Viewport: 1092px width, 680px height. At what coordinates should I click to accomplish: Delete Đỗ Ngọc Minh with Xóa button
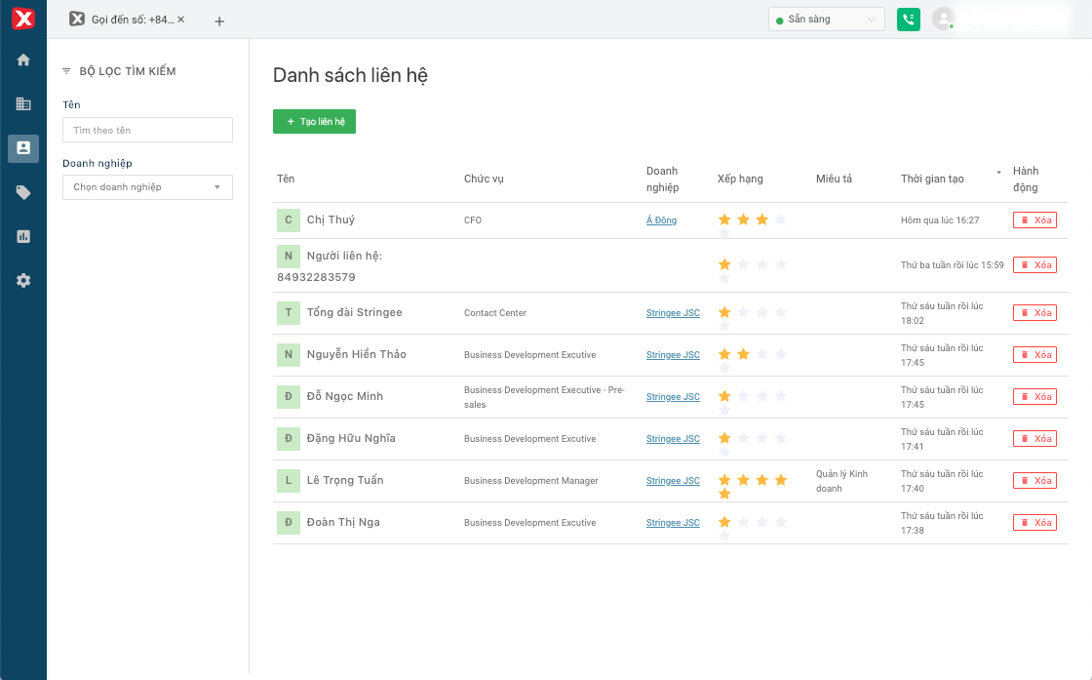click(1034, 396)
